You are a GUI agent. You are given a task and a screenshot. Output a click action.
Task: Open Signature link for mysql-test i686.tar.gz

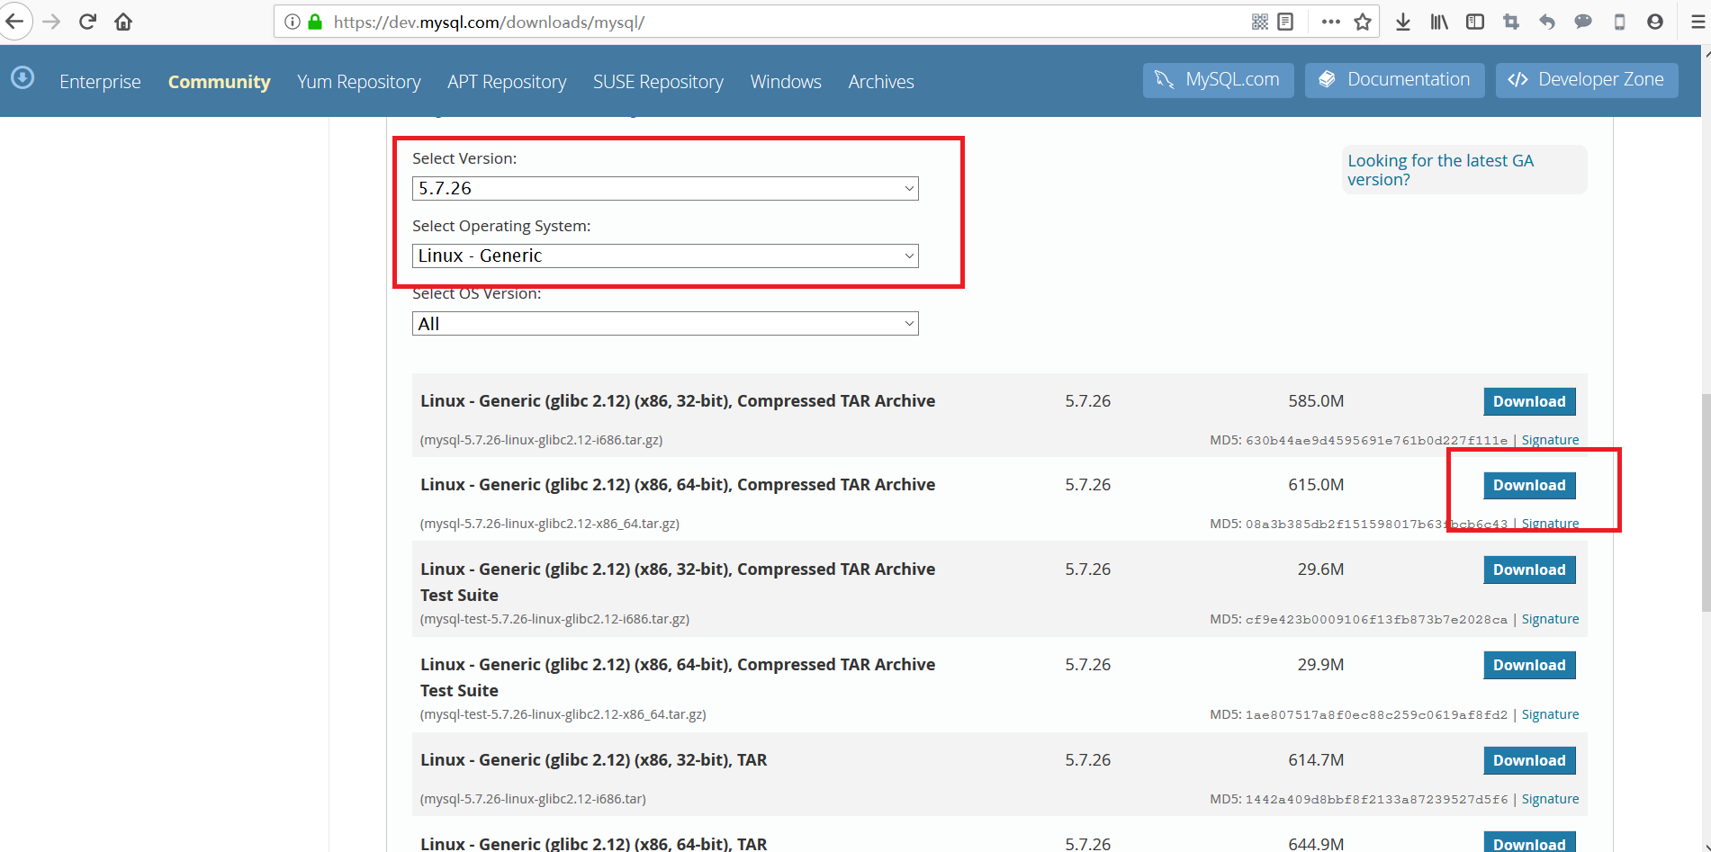[x=1550, y=619]
